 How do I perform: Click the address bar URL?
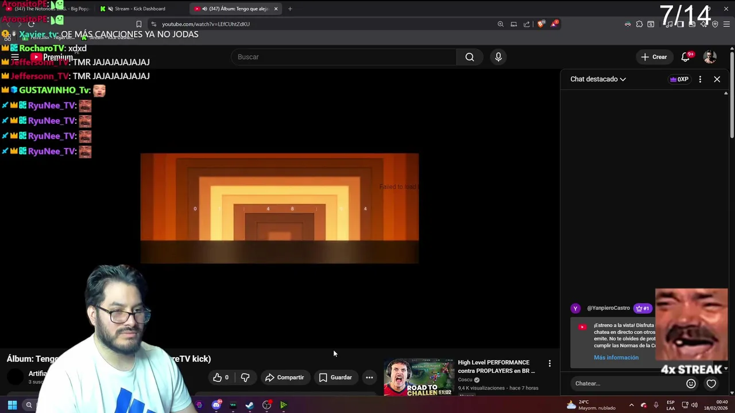[206, 24]
